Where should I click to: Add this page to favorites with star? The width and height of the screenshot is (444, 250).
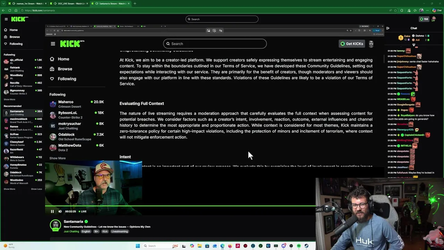point(395,10)
